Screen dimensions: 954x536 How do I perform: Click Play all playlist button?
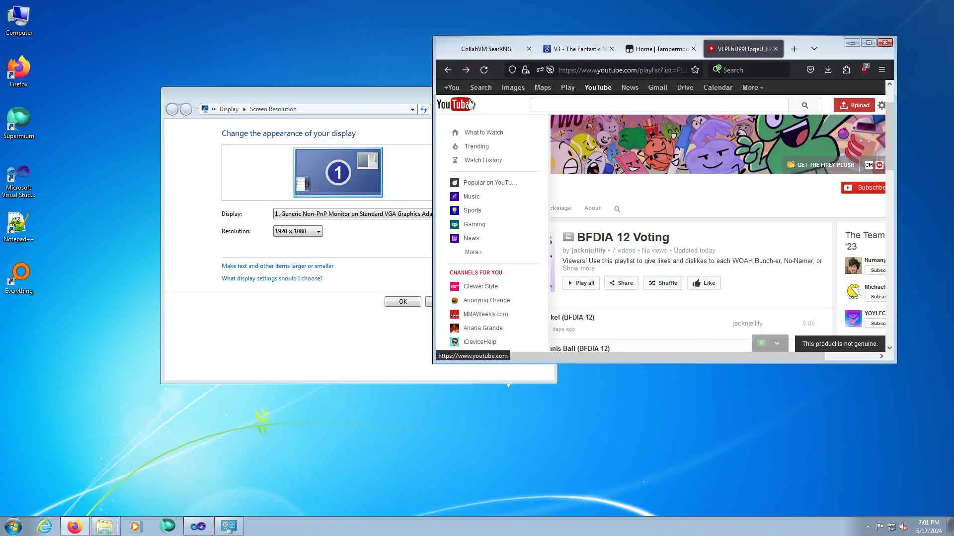(581, 283)
